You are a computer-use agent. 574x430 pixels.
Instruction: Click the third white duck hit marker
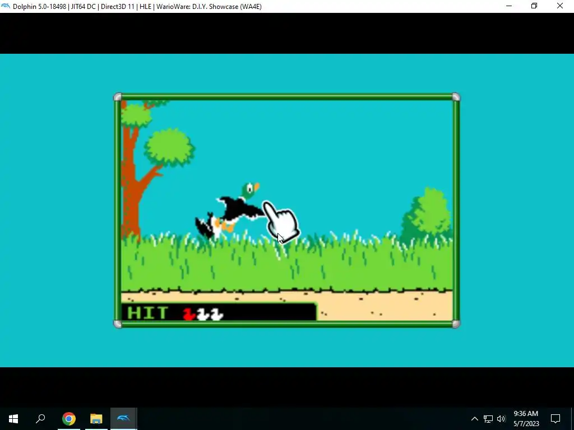216,314
